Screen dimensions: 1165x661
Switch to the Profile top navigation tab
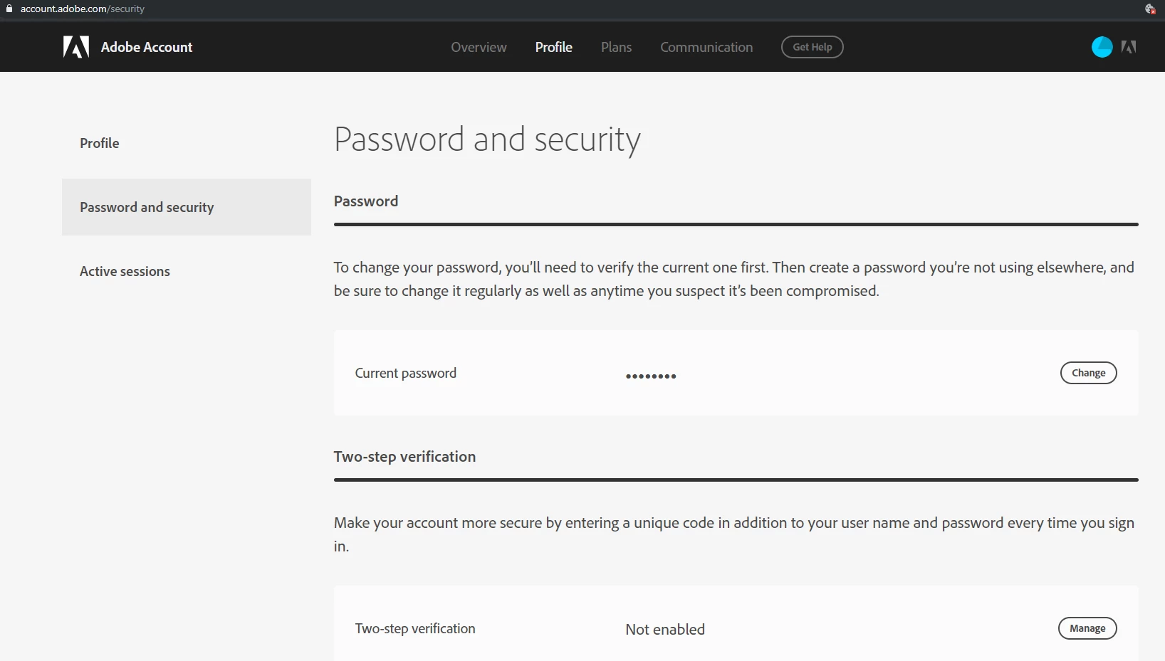[x=554, y=47]
